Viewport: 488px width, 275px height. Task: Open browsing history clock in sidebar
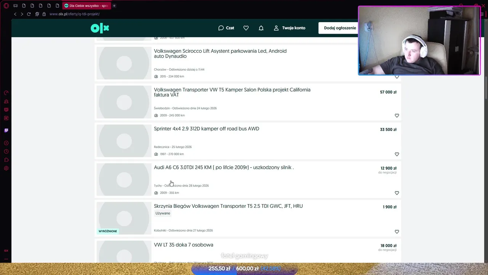pyautogui.click(x=6, y=151)
